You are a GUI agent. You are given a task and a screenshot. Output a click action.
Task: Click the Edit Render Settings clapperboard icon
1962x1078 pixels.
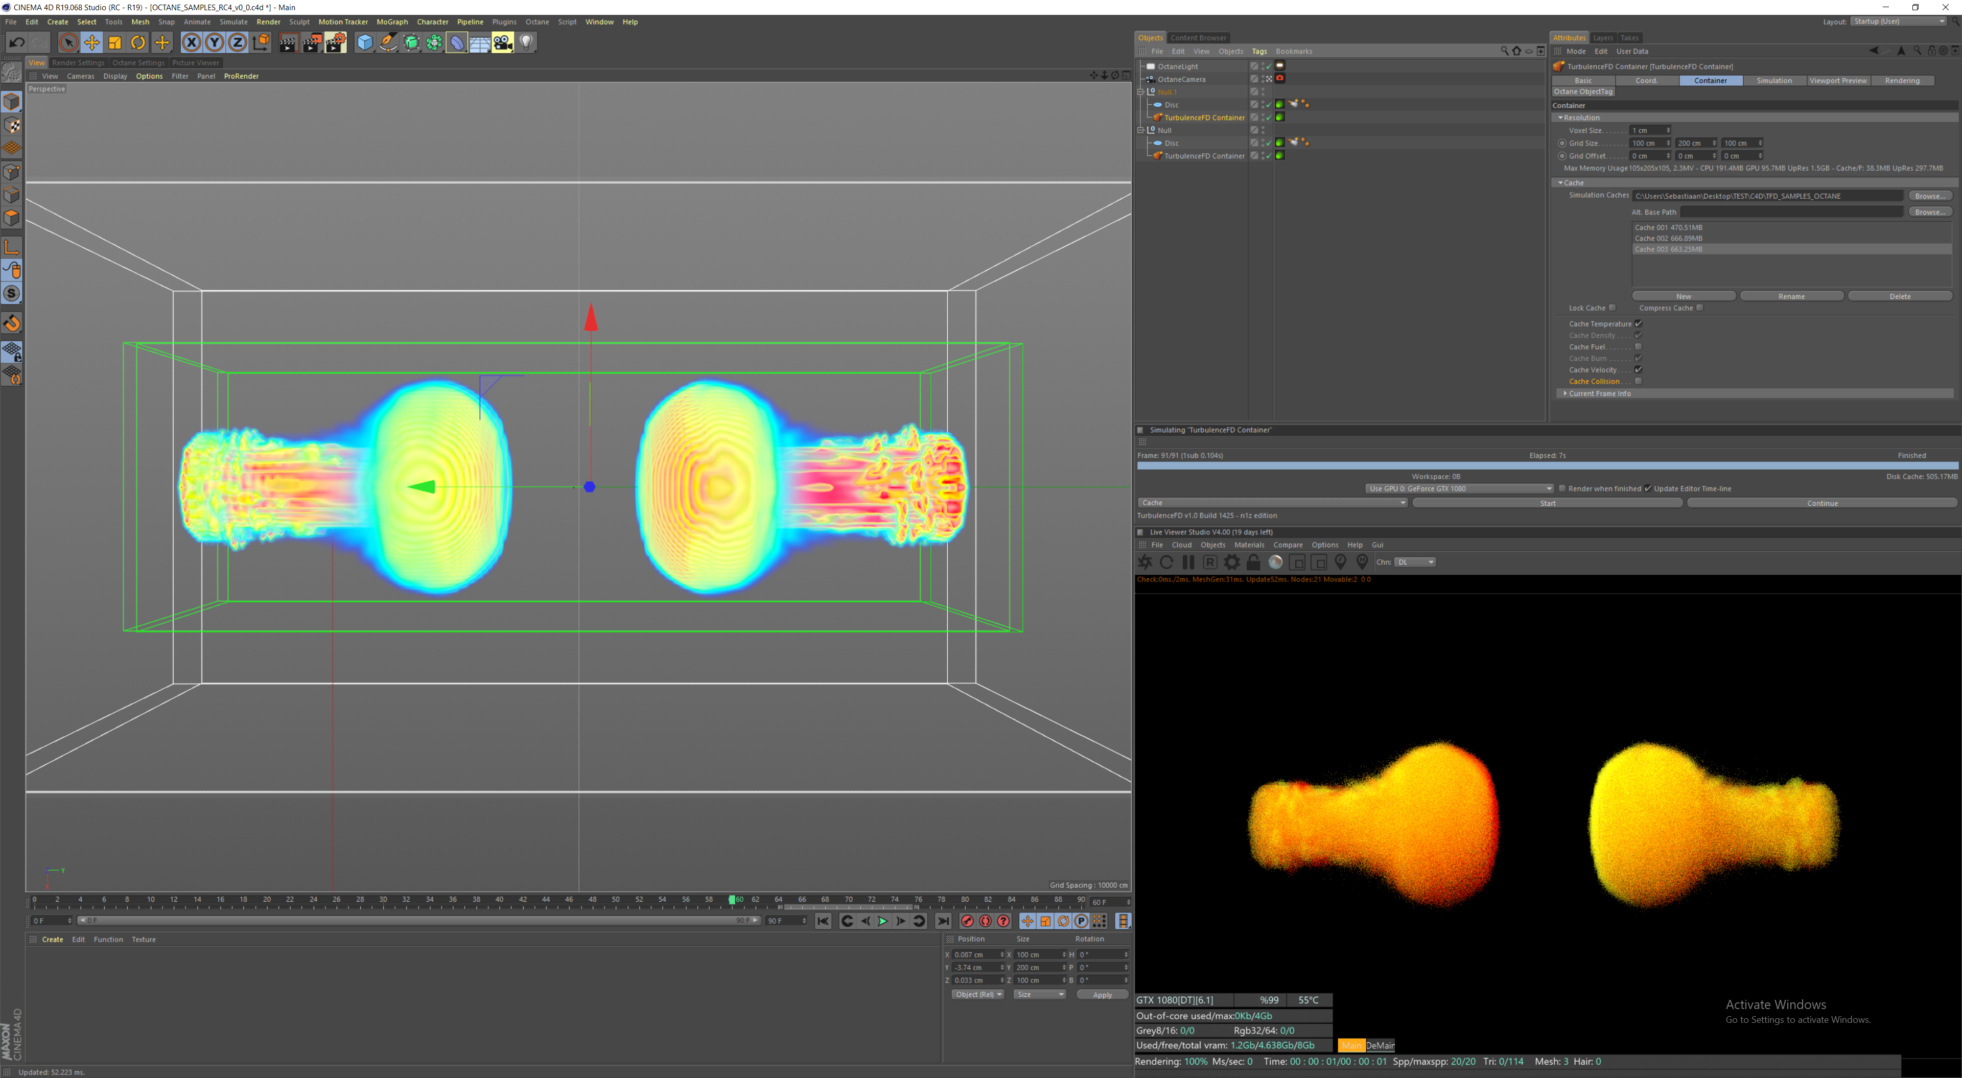pos(335,43)
